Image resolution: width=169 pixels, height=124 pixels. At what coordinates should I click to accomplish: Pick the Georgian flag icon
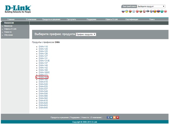point(166,11)
